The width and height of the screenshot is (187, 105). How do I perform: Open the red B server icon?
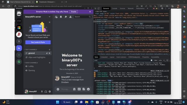(19, 34)
